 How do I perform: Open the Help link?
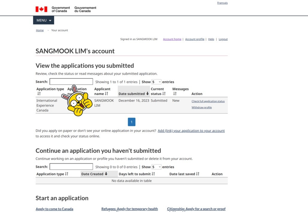(211, 39)
